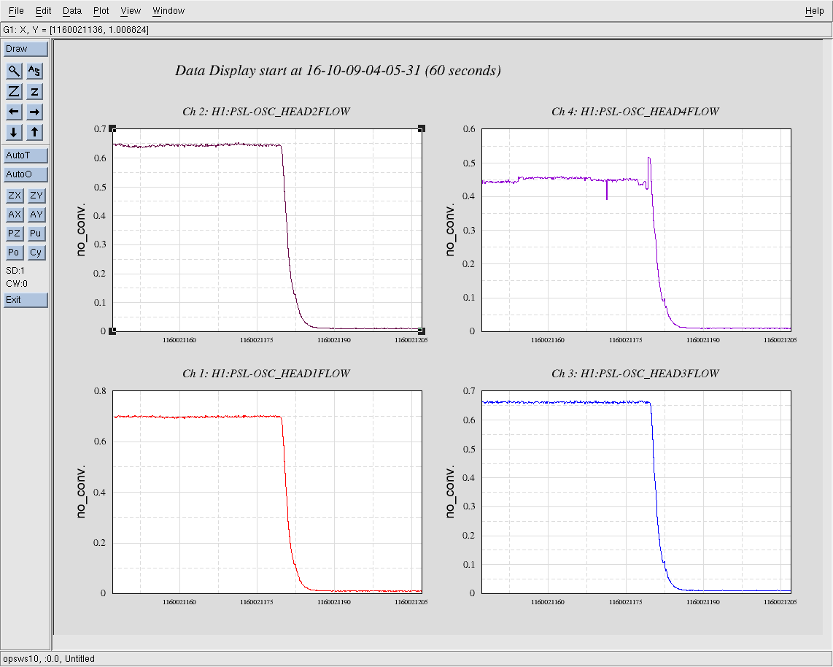Screen dimensions: 833x667
Task: Click the no_conv. Y-axis label of Ch 1
Action: [81, 492]
